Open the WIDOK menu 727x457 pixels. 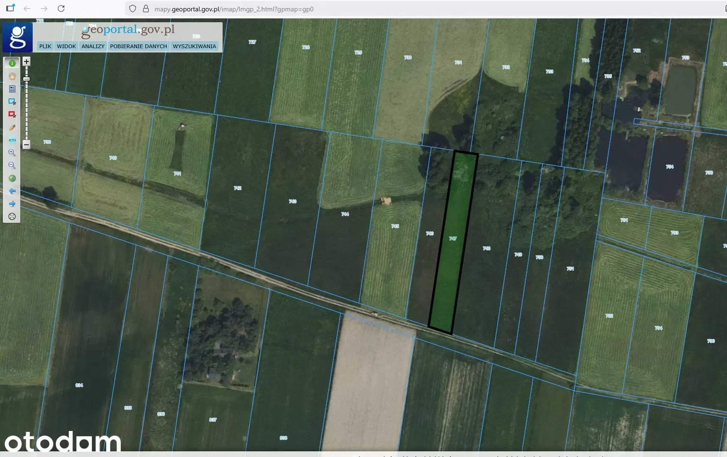(x=66, y=46)
